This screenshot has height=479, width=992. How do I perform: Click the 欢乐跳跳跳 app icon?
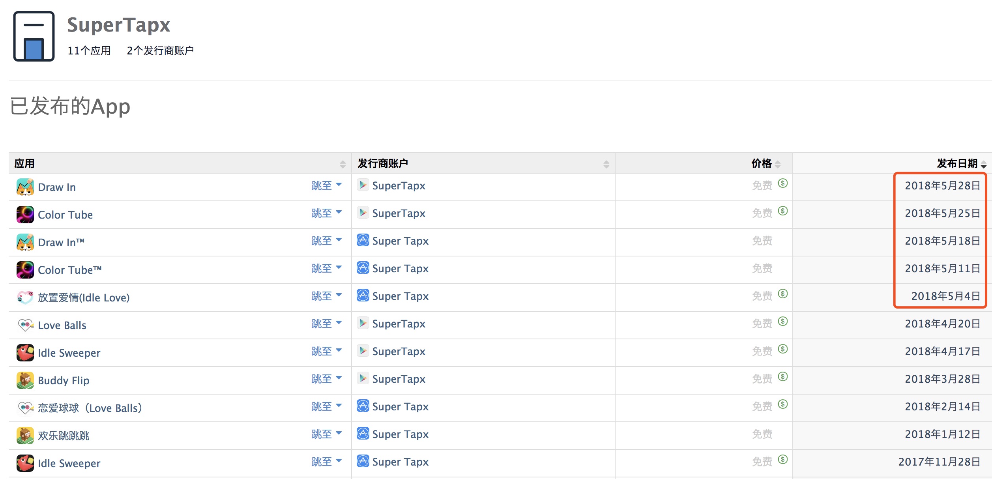click(25, 436)
